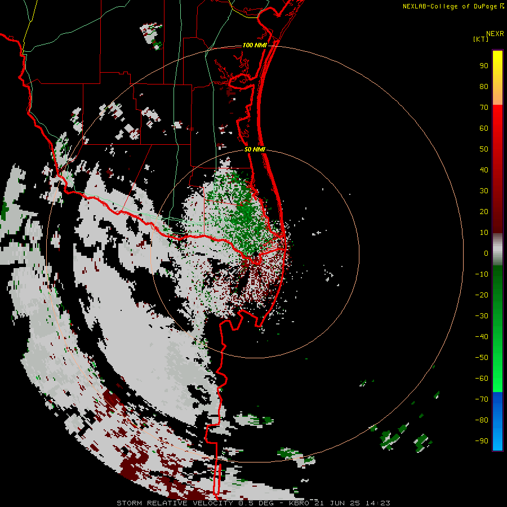Click the positive 10 scale label
This screenshot has height=507, width=507.
click(x=484, y=233)
